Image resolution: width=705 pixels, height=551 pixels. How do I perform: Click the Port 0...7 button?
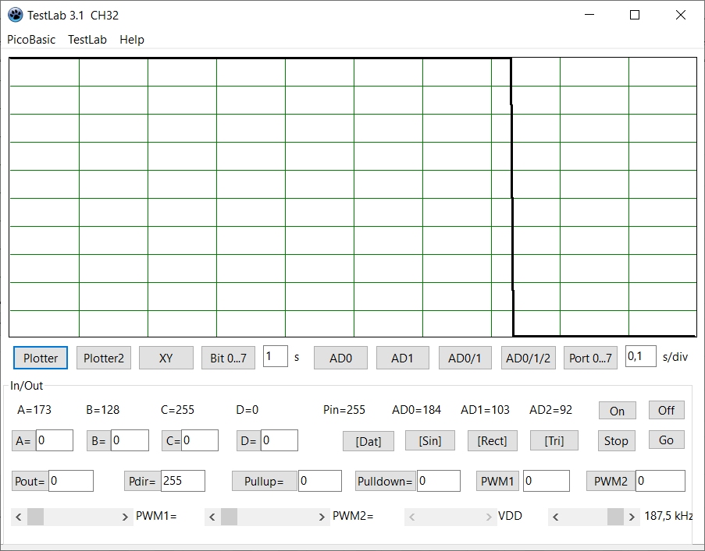(x=591, y=358)
